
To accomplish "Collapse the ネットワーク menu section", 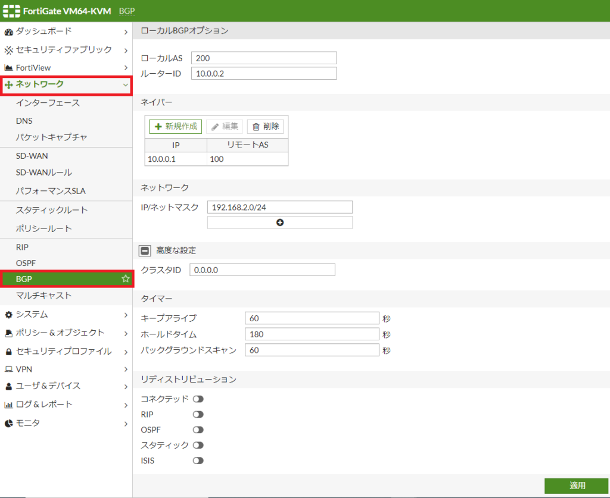I will 125,85.
